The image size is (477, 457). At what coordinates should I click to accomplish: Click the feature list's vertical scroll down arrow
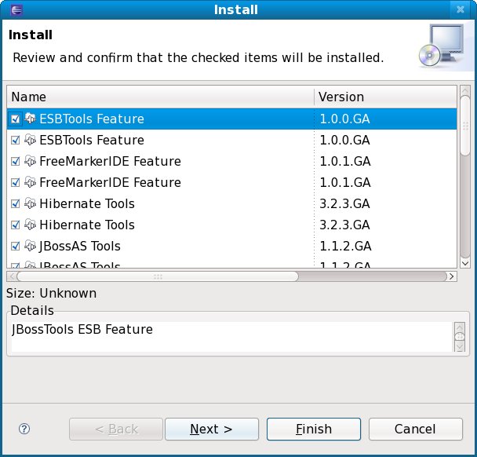[464, 264]
